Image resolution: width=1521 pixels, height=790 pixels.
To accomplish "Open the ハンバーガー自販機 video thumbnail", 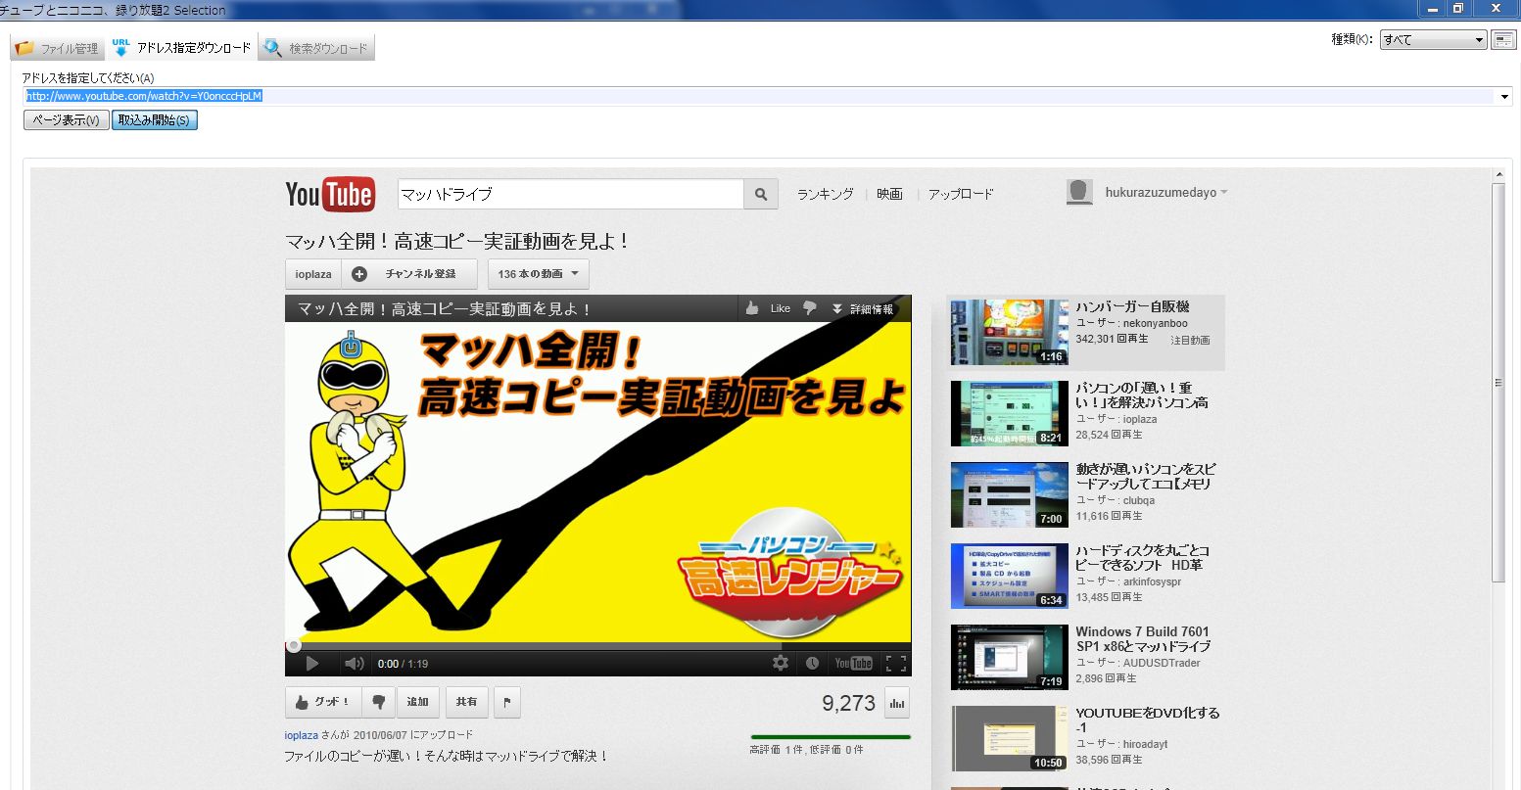I will 1010,332.
